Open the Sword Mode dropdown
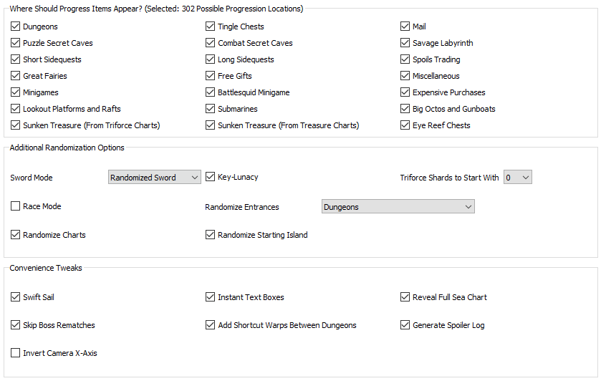The width and height of the screenshot is (601, 381). pyautogui.click(x=155, y=177)
